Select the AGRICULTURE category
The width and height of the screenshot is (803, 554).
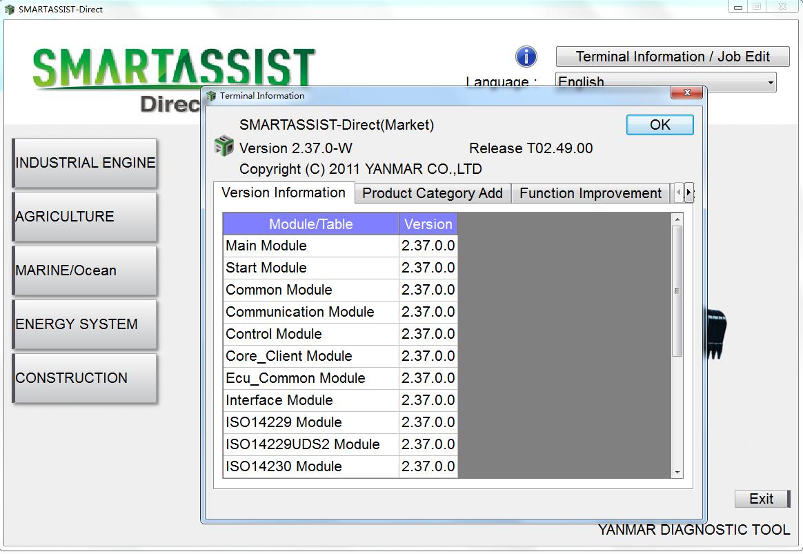pos(85,217)
